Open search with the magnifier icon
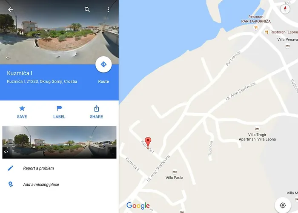 coord(87,9)
